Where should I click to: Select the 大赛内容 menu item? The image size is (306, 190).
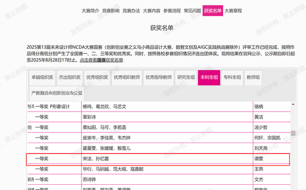click(x=152, y=11)
